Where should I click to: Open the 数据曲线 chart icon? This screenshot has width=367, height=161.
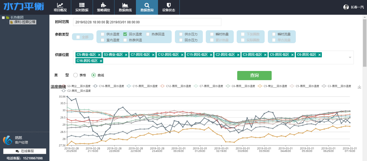125,5
